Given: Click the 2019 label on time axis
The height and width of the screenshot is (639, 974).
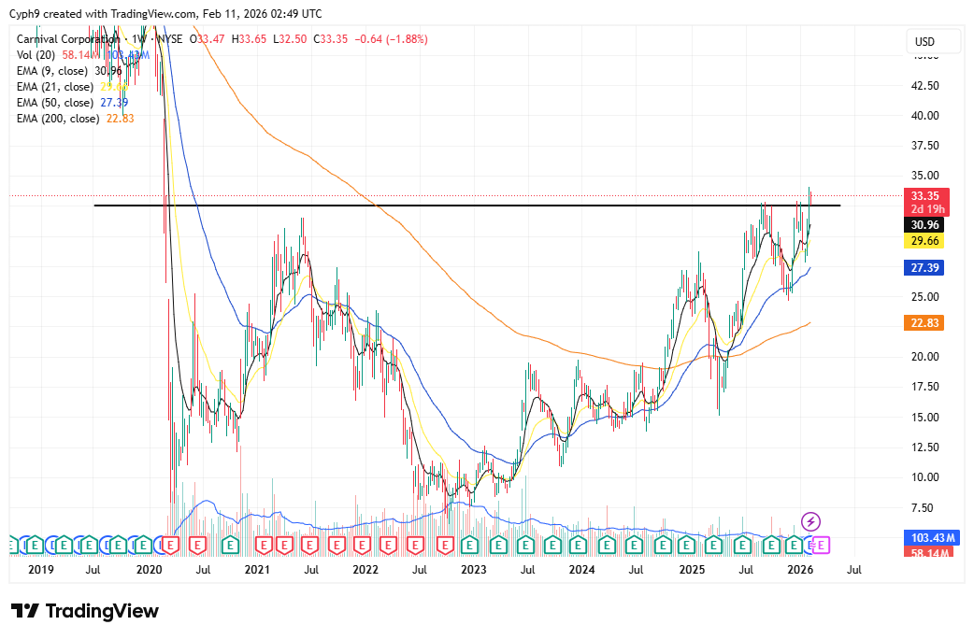Looking at the screenshot, I should click(41, 570).
